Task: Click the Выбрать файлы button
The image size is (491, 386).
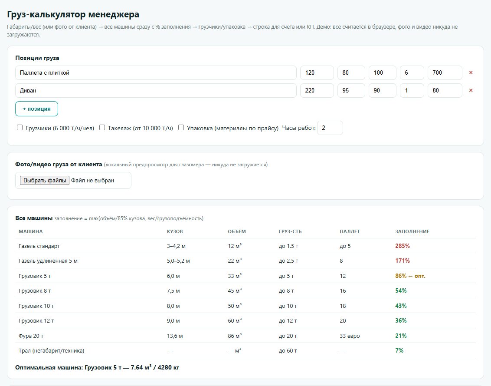Action: (x=45, y=180)
